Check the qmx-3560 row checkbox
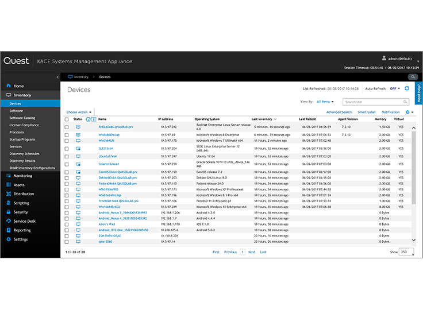This screenshot has height=310, width=423. click(67, 242)
